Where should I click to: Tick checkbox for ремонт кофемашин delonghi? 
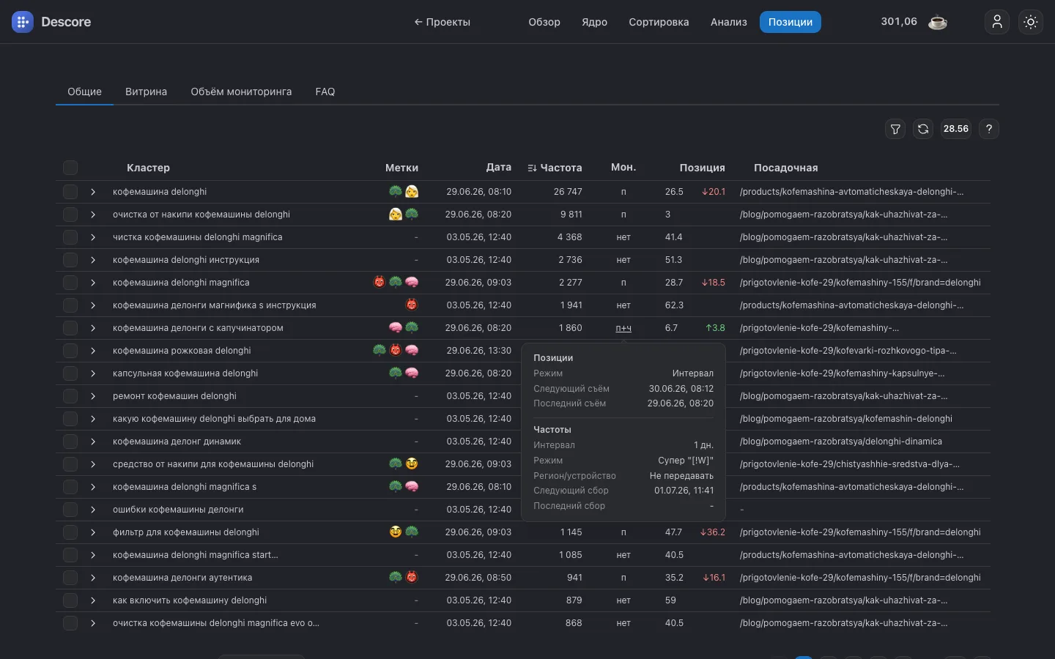(x=70, y=396)
